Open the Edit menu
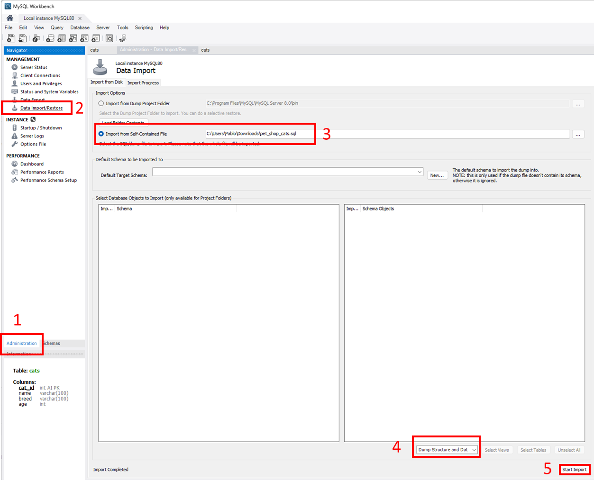The height and width of the screenshot is (490, 594). click(23, 27)
